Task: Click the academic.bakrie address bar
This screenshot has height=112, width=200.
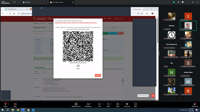Action: pos(26,14)
